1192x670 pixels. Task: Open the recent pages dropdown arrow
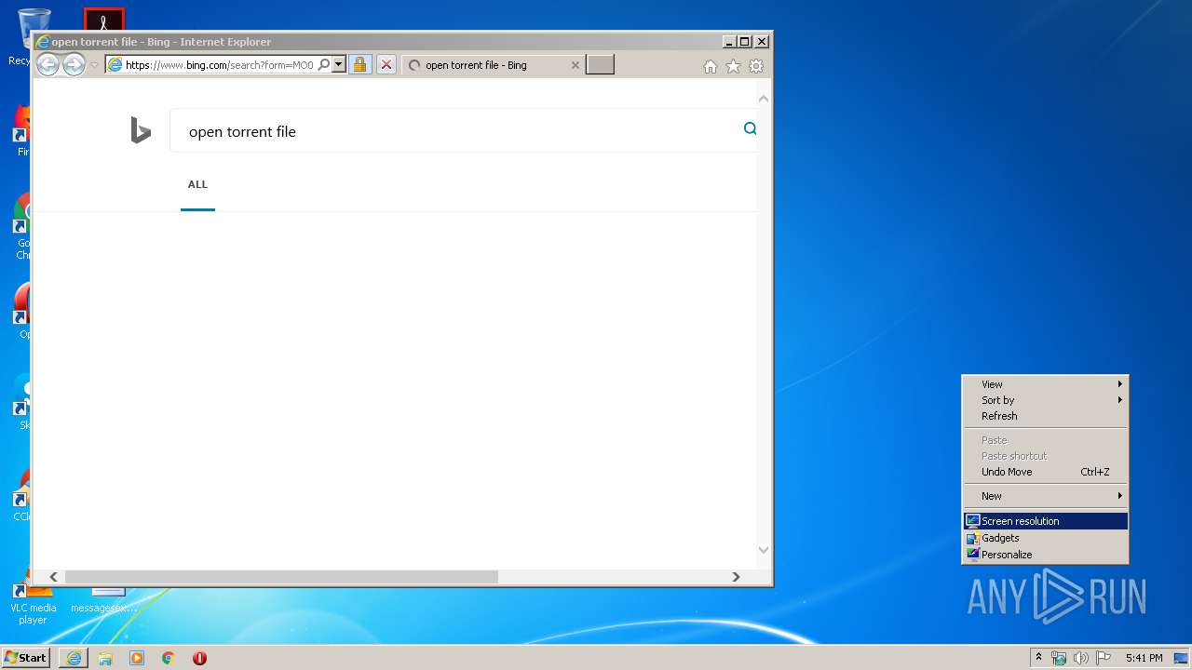94,65
